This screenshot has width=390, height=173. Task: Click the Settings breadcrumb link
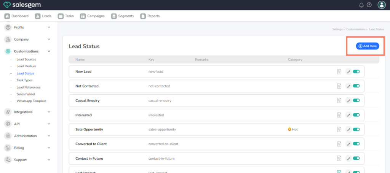point(337,29)
